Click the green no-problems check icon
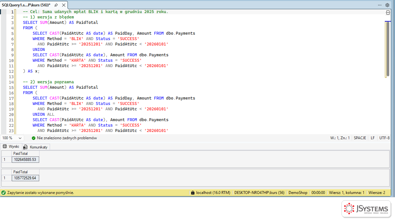The width and height of the screenshot is (395, 220). click(x=34, y=138)
